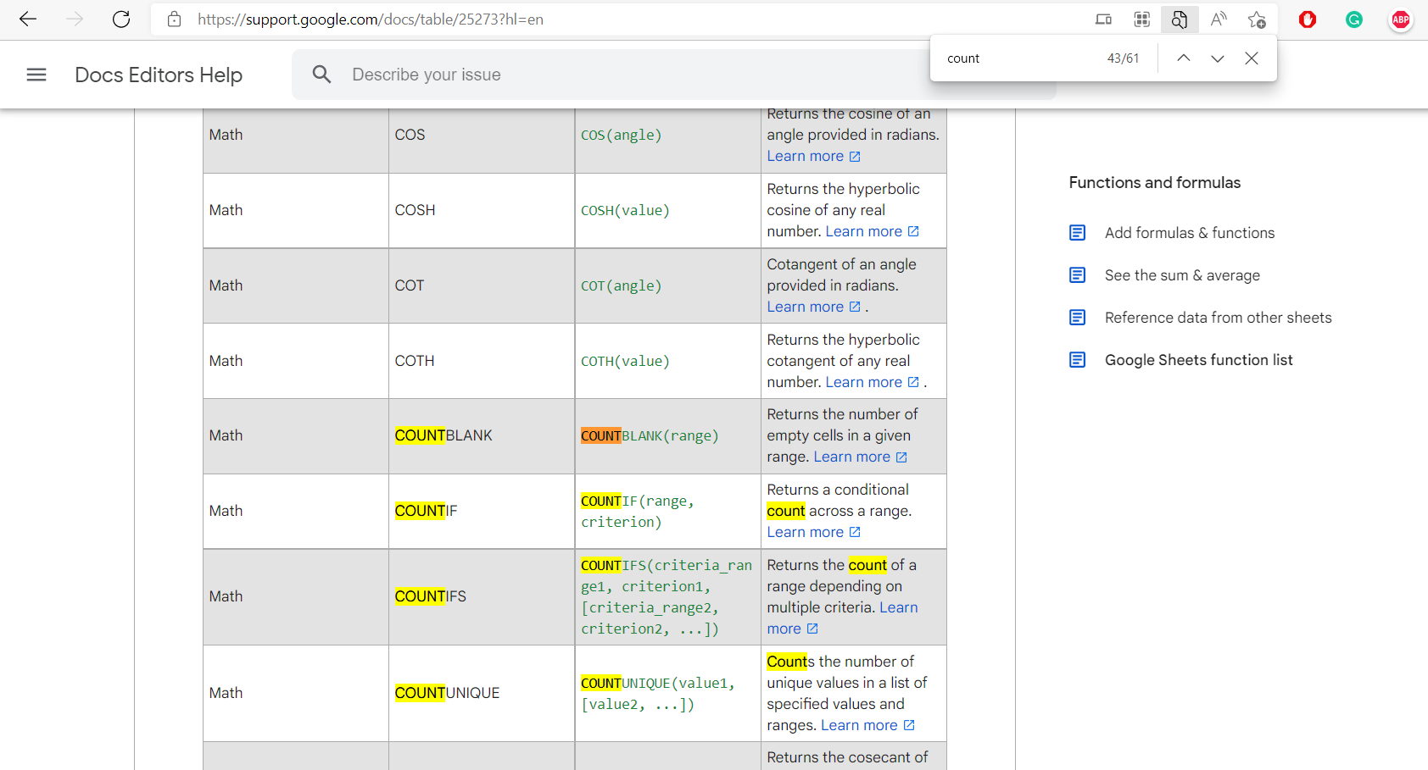Add this page to favorites with star icon

coord(1257,19)
